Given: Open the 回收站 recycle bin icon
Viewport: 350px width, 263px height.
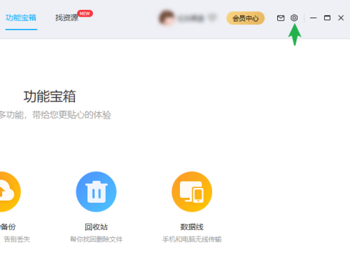Looking at the screenshot, I should pyautogui.click(x=96, y=191).
